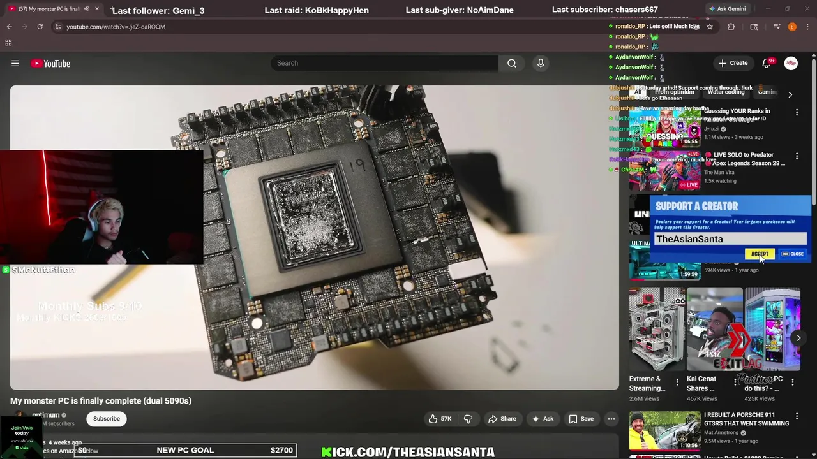Show more filter chips with right arrow
Image resolution: width=817 pixels, height=459 pixels.
790,94
